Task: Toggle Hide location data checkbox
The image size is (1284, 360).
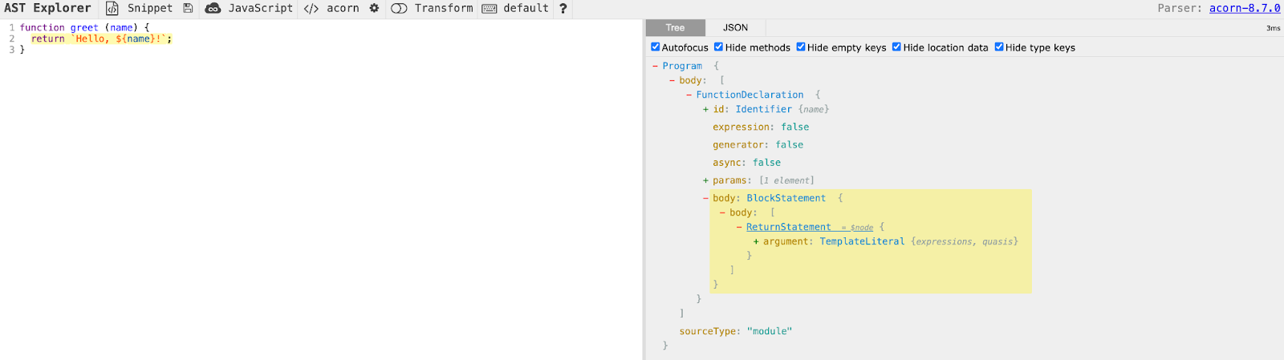Action: click(897, 47)
